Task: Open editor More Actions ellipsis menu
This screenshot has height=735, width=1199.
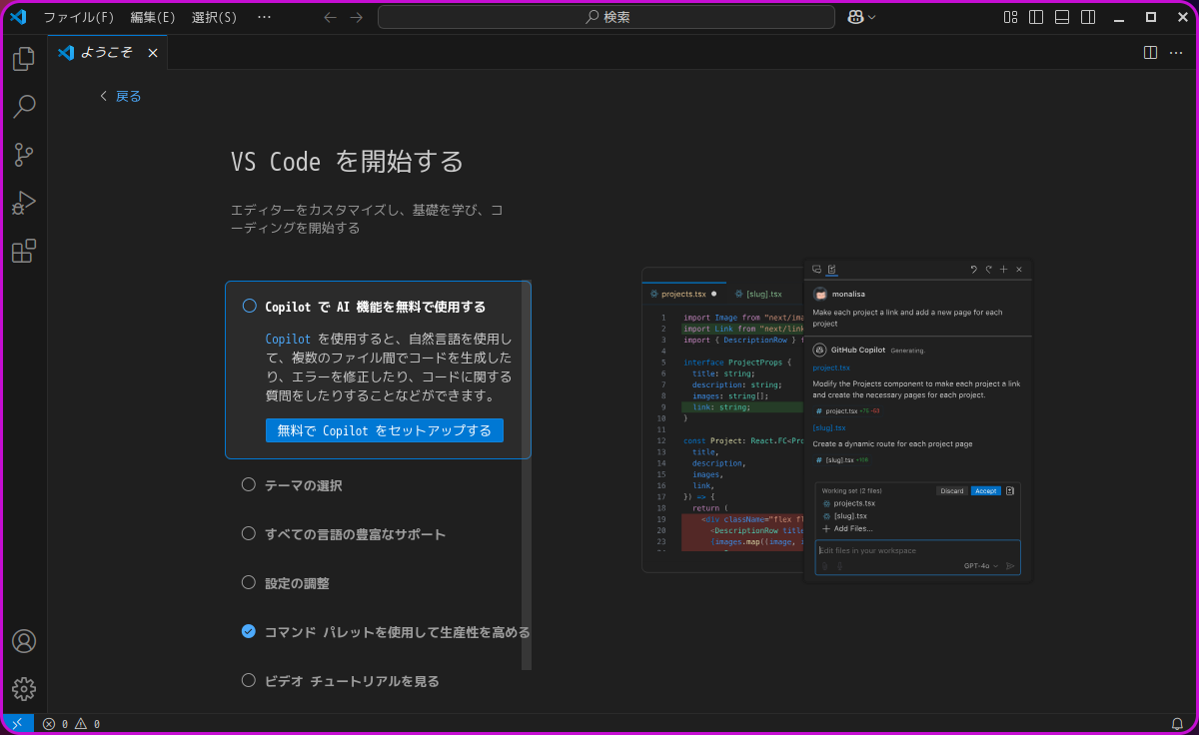Action: pyautogui.click(x=1176, y=52)
